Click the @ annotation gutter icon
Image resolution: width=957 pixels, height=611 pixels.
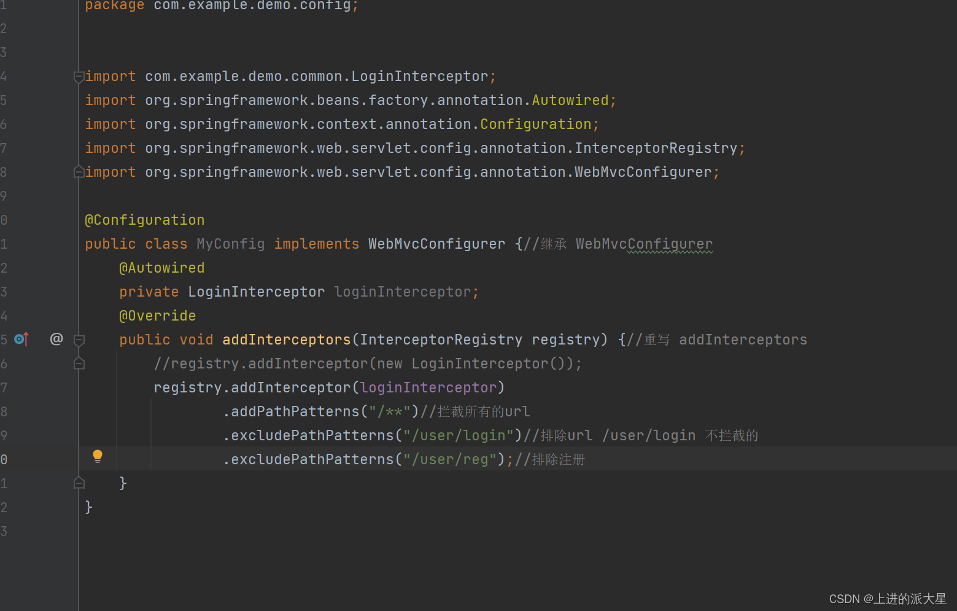pyautogui.click(x=56, y=339)
